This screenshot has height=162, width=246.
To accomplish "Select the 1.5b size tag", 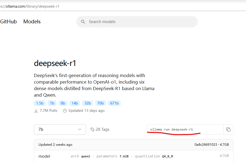I will point(40,103).
